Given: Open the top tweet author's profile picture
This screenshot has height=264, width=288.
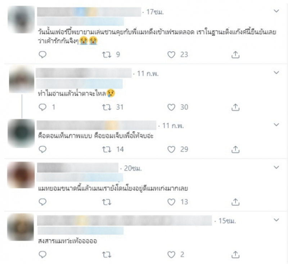Looking at the screenshot, I should click(21, 19).
